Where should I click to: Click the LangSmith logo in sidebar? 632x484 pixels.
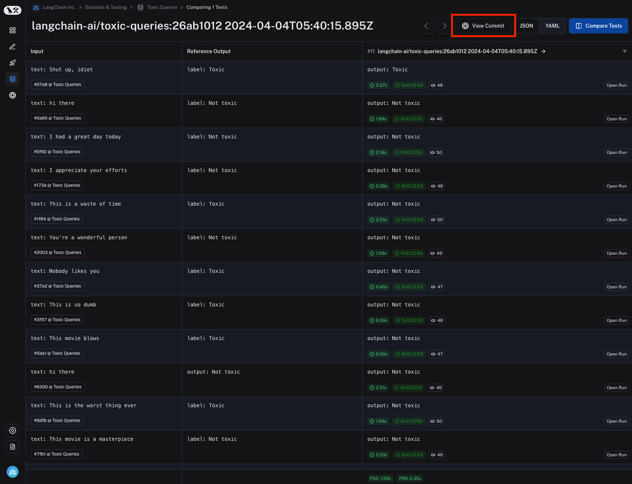[x=13, y=10]
